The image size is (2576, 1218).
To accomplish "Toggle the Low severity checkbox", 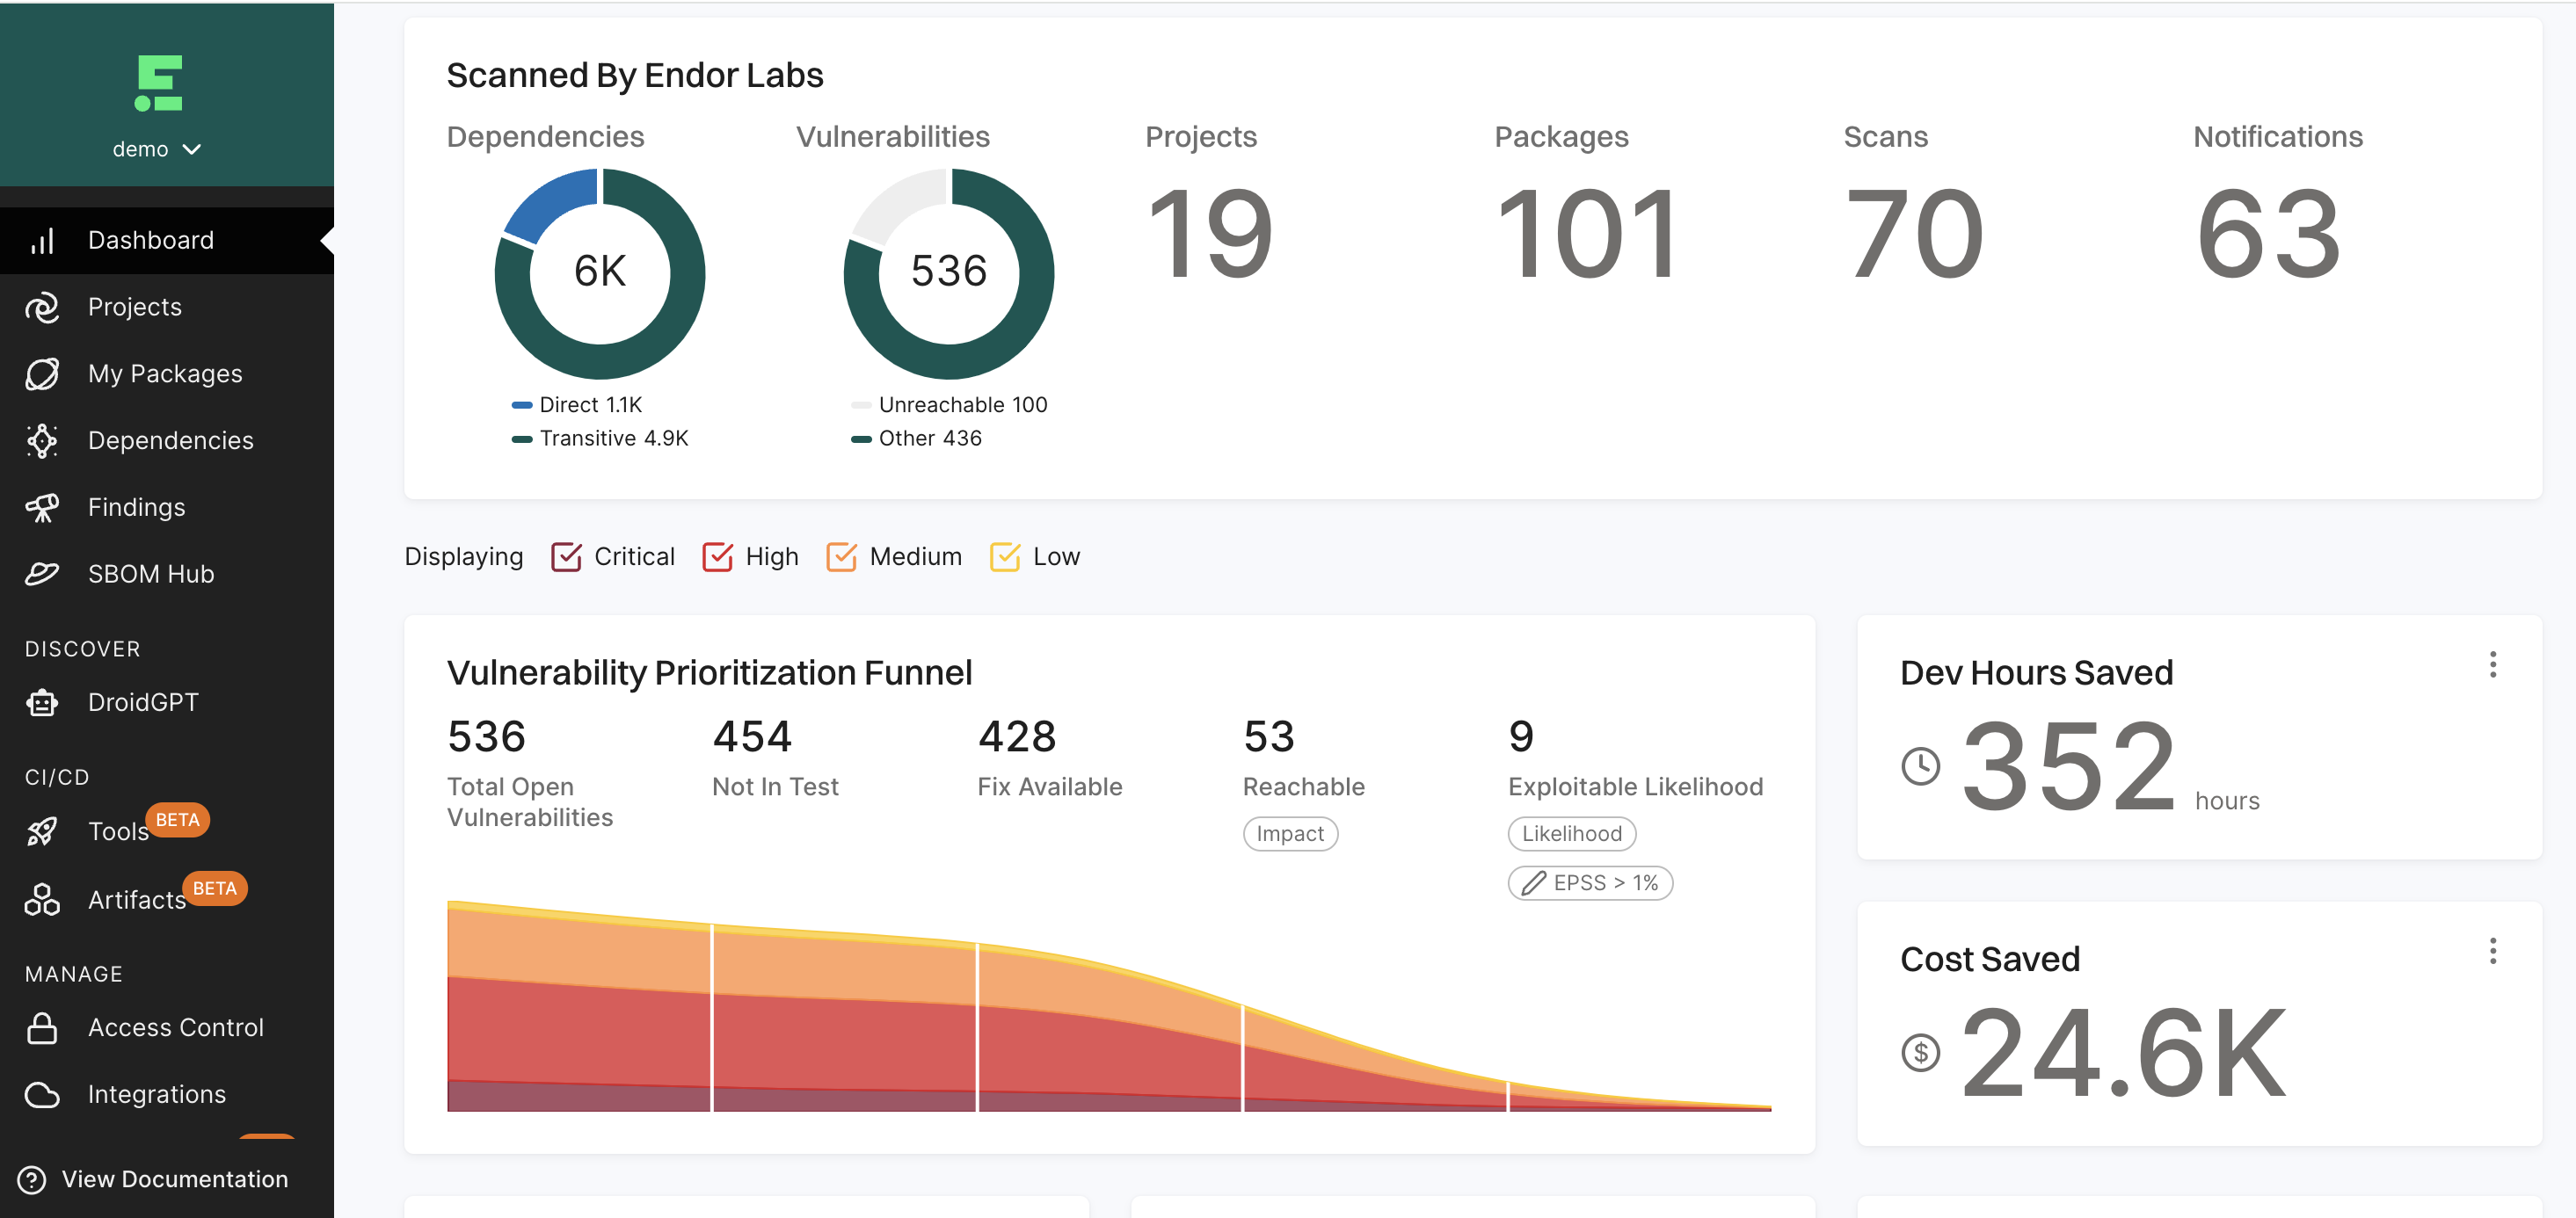I will click(1005, 556).
